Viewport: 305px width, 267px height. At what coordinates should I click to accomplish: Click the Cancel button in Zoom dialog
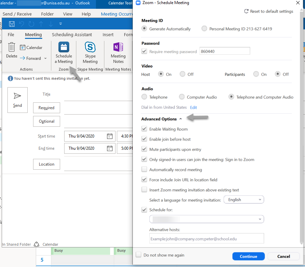click(x=284, y=256)
